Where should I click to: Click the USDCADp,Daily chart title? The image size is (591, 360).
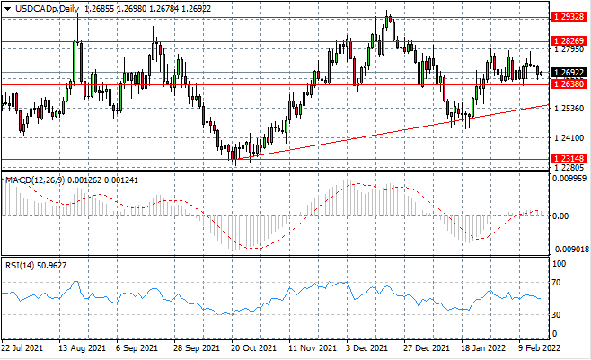47,9
